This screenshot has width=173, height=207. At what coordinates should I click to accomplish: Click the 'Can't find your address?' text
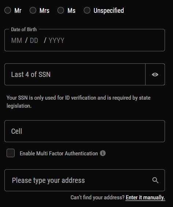98,197
